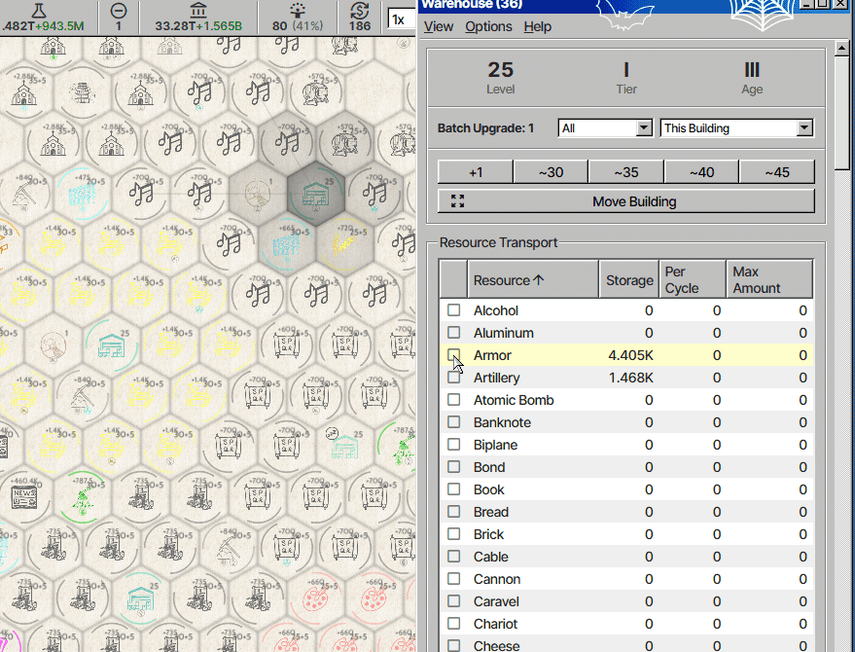Open the Options menu
855x652 pixels.
pyautogui.click(x=488, y=26)
